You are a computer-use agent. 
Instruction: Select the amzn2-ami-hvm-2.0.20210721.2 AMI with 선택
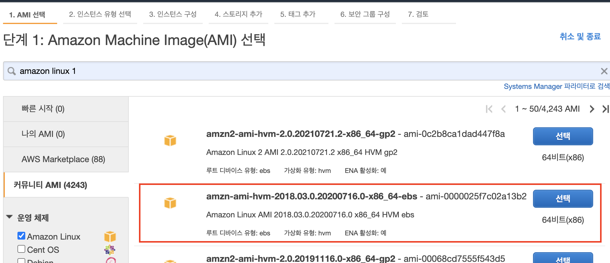pos(563,136)
